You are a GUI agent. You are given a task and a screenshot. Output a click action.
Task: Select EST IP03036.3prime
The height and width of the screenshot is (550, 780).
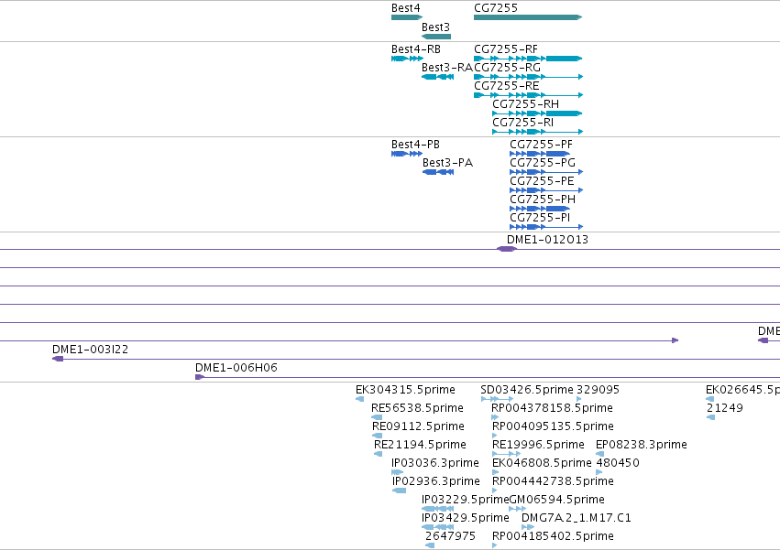[398, 472]
